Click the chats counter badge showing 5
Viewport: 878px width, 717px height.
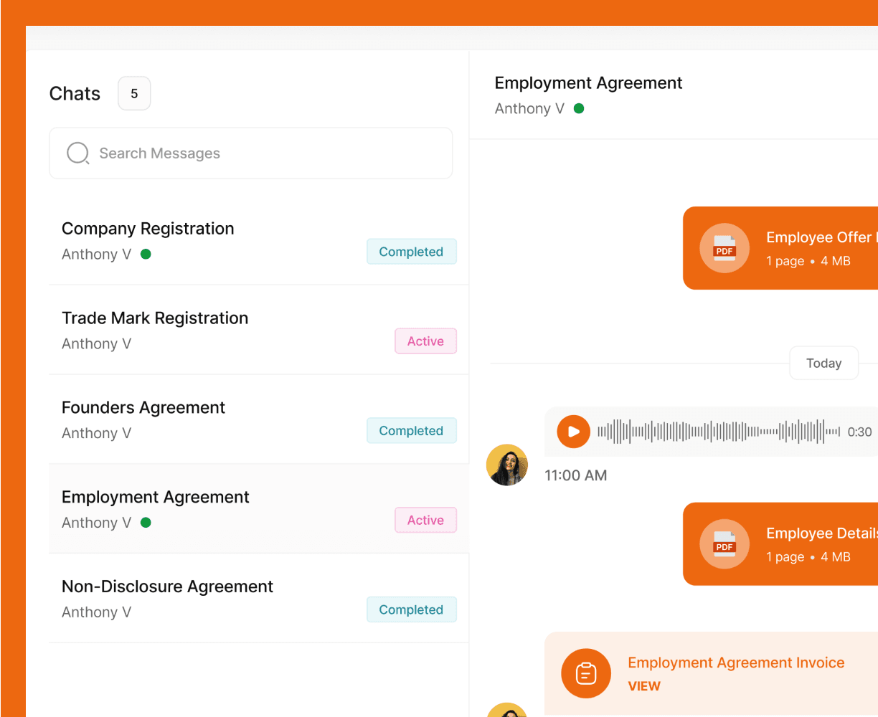(x=134, y=93)
